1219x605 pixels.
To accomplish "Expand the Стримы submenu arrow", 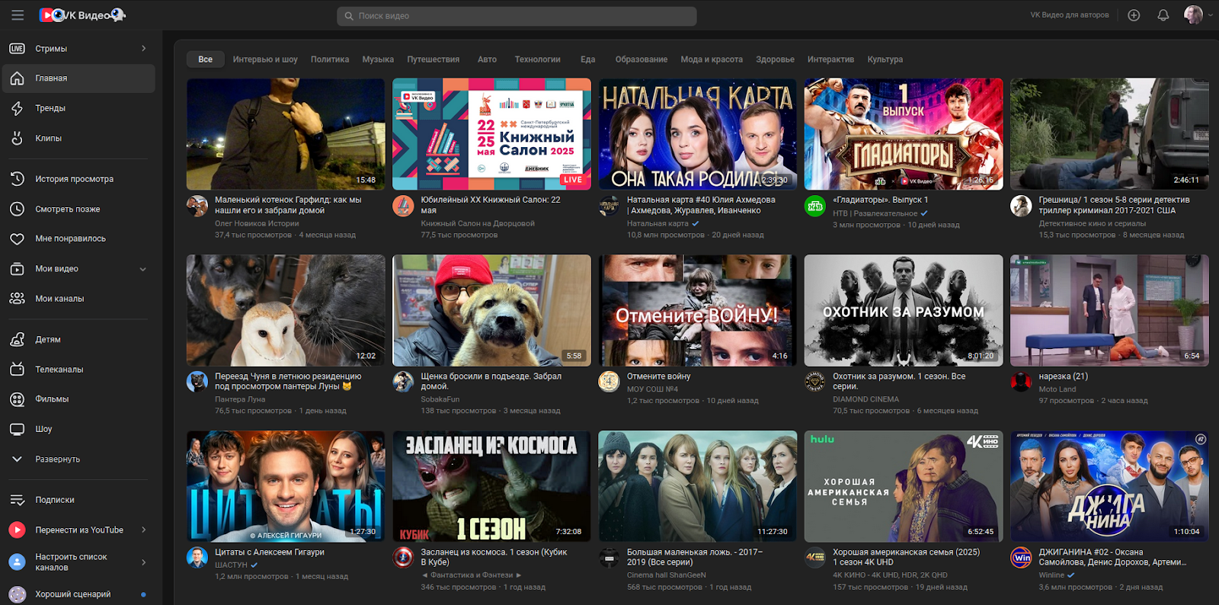I will (x=143, y=49).
